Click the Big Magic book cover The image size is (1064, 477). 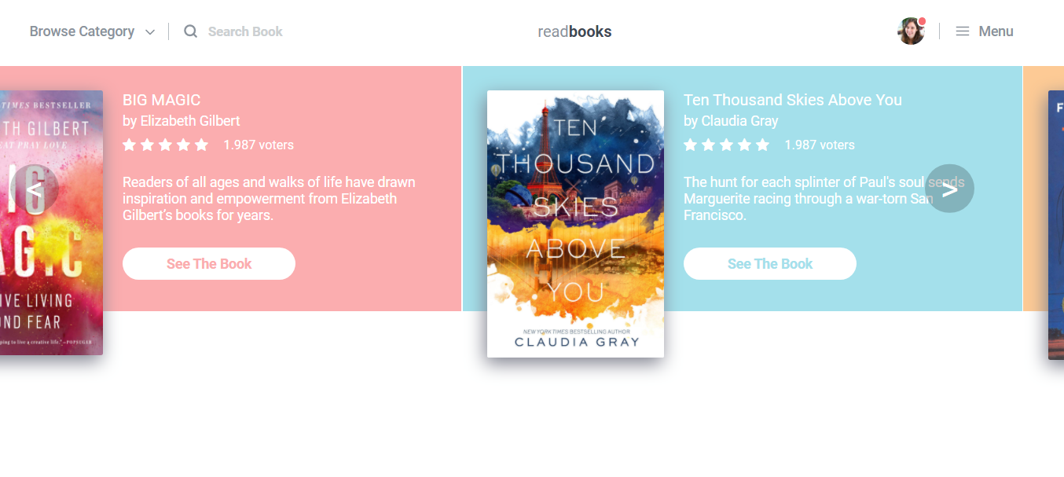51,222
